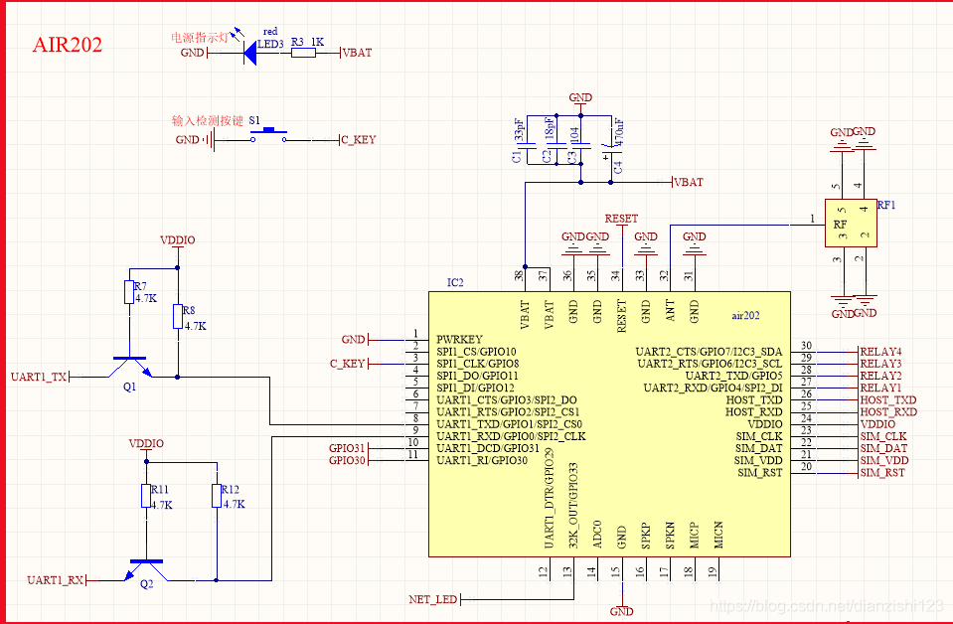Click the MICN pin name inside IC2
Image resolution: width=953 pixels, height=624 pixels.
click(719, 535)
